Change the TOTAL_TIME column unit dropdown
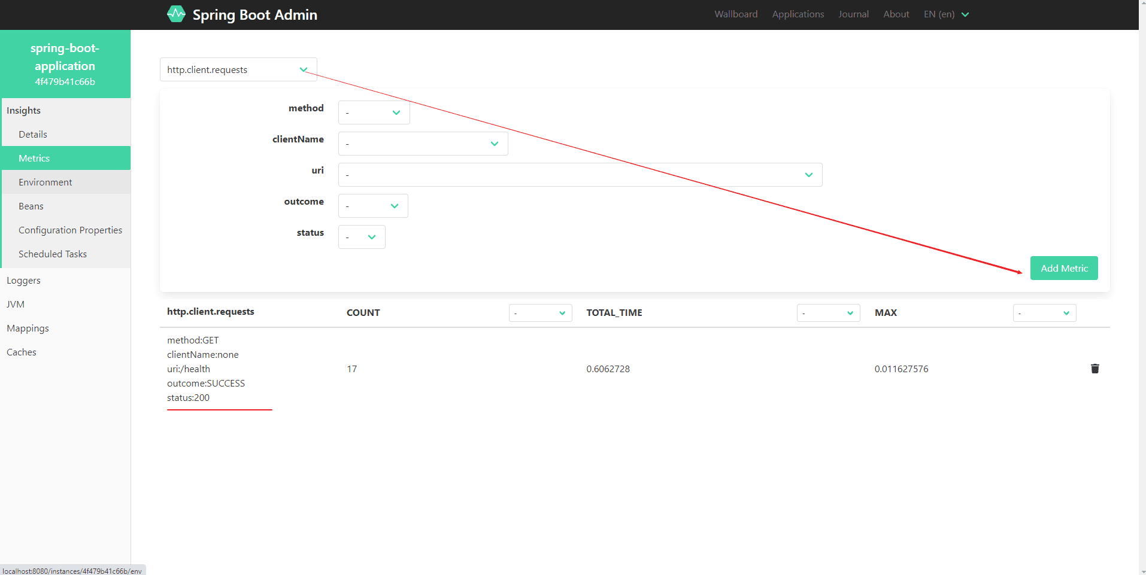 click(x=827, y=313)
